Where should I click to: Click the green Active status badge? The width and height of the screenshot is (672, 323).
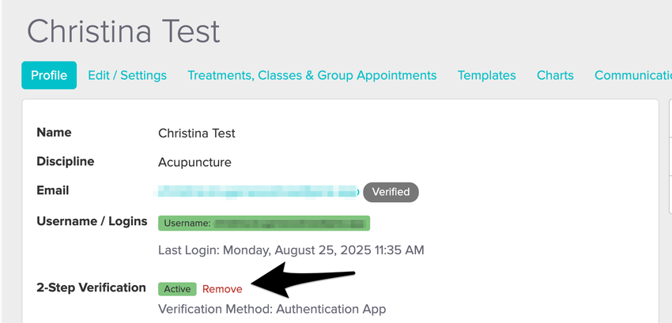177,289
